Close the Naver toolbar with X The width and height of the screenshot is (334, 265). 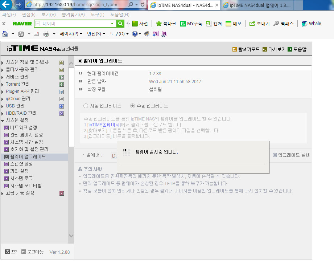(x=4, y=24)
